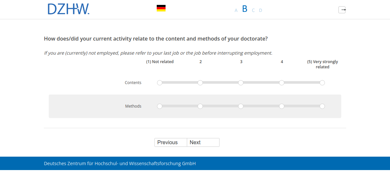Choose 3 on Contents scale

(241, 83)
